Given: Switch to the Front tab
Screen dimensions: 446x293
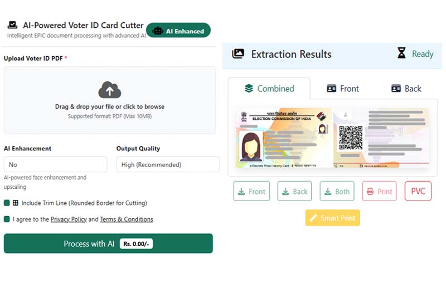Looking at the screenshot, I should point(343,89).
